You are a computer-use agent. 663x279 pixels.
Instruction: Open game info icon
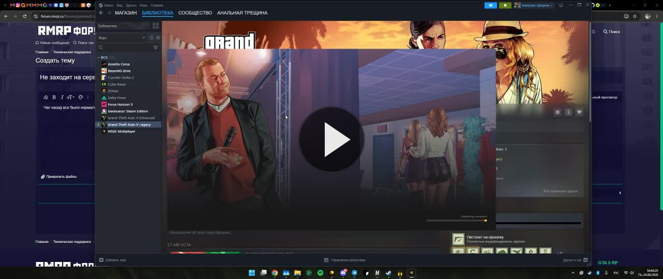[x=568, y=112]
